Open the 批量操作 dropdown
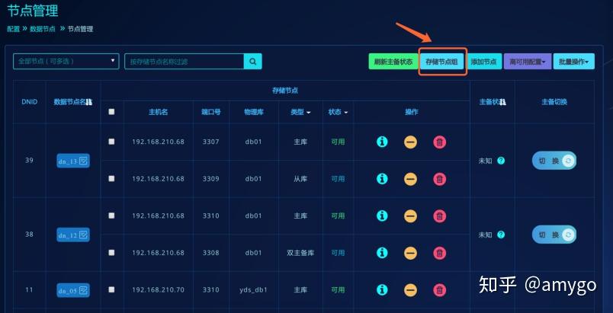Viewport: 613px width, 313px height. click(x=574, y=61)
